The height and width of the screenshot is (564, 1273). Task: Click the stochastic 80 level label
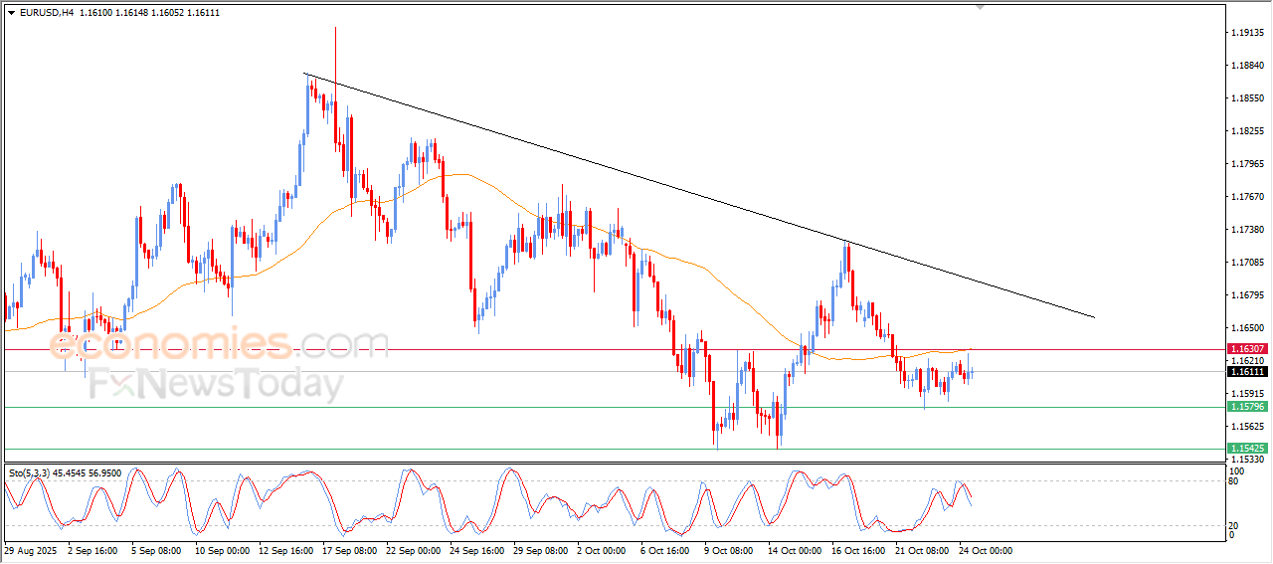[x=1233, y=481]
